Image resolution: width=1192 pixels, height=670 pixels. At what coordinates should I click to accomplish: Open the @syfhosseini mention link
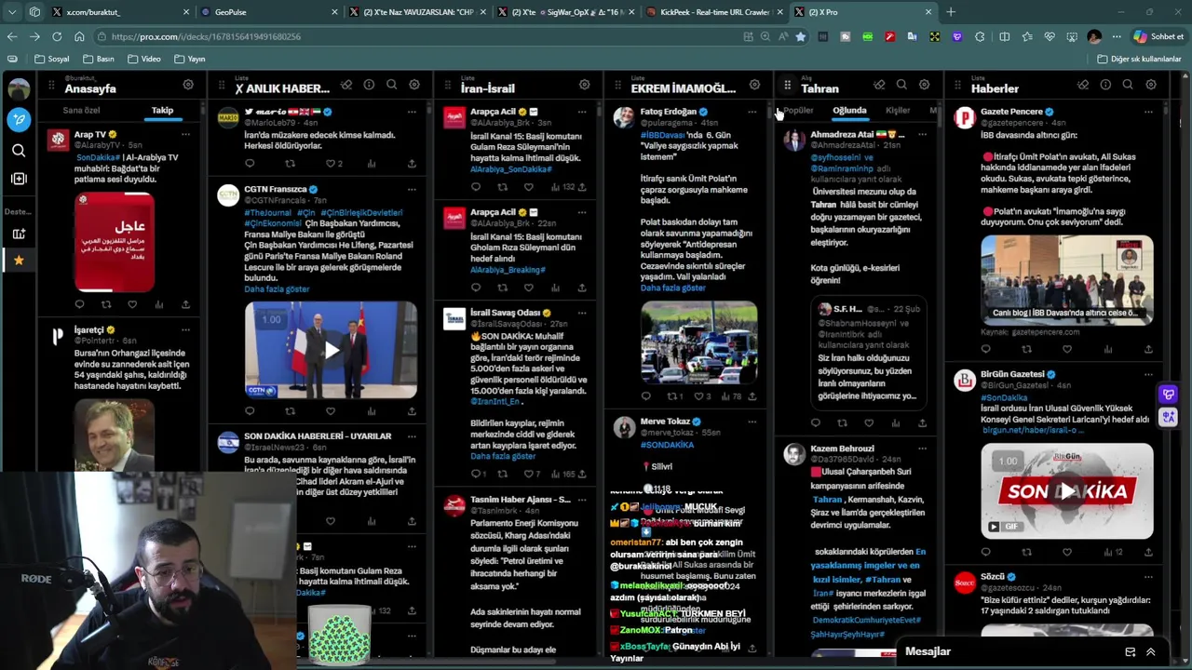(x=836, y=157)
